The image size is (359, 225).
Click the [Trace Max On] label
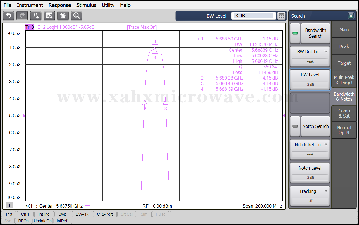pos(142,27)
